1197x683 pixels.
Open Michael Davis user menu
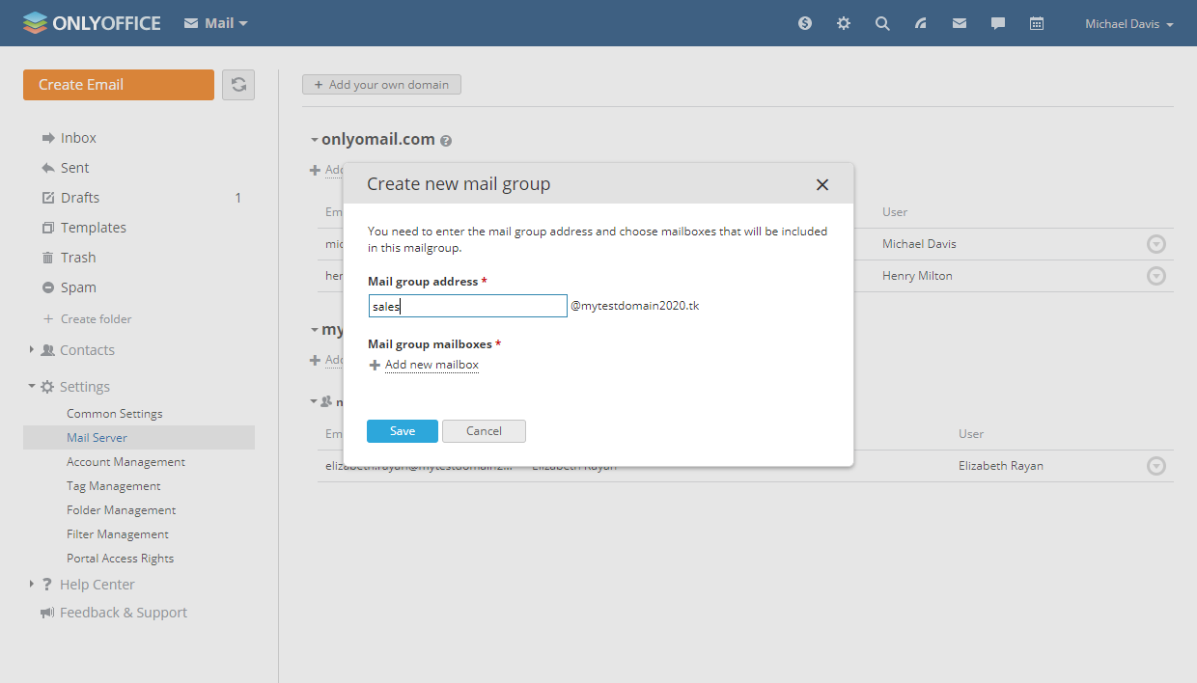[1129, 24]
